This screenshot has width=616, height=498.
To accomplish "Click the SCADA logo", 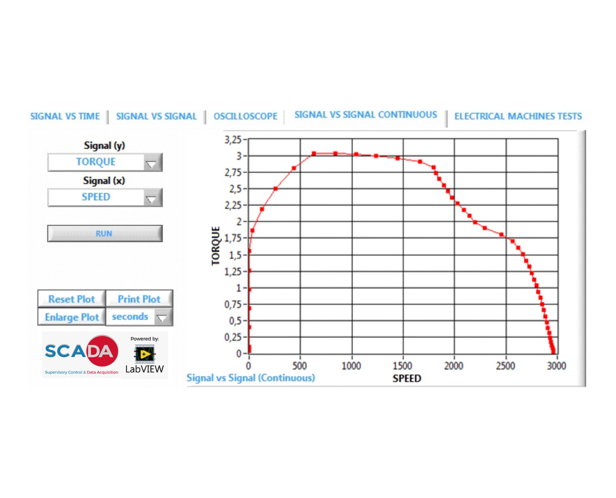I will click(81, 353).
